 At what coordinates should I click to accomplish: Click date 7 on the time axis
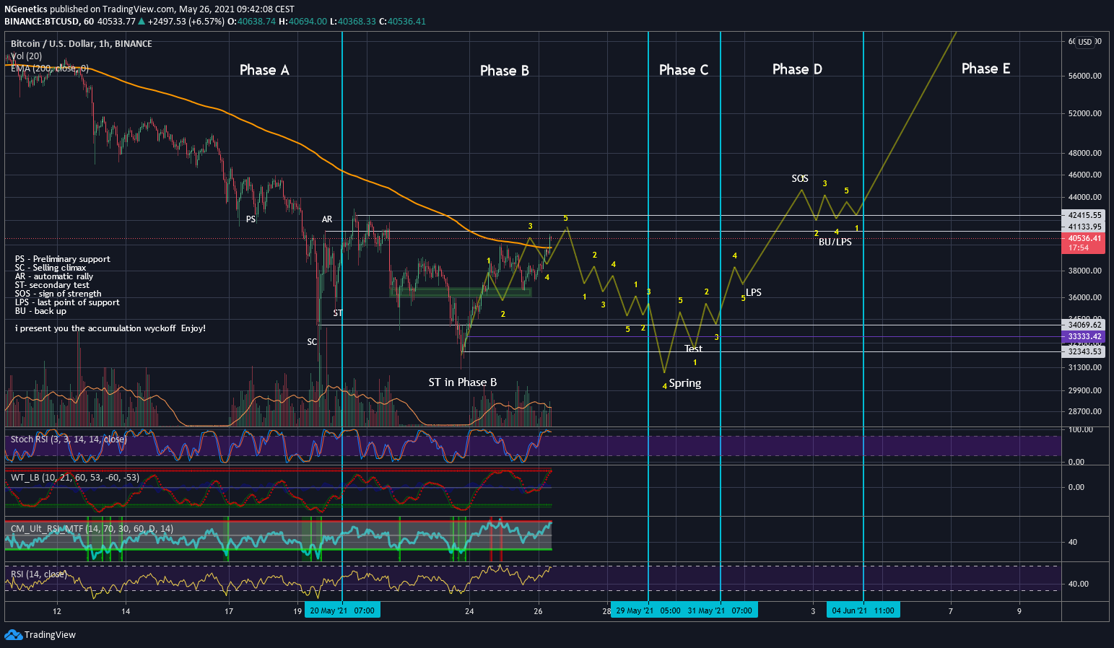[951, 611]
